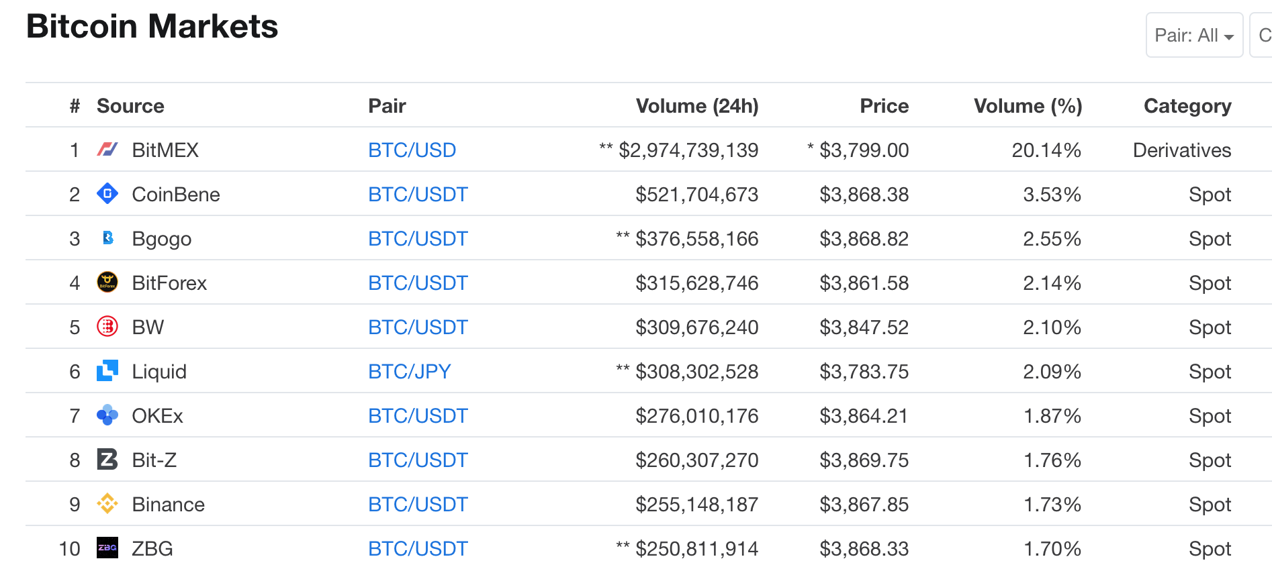Image resolution: width=1272 pixels, height=565 pixels.
Task: Click the Volume (%) column header
Action: [x=1028, y=106]
